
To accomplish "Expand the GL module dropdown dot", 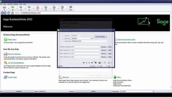I will tap(9, 8).
